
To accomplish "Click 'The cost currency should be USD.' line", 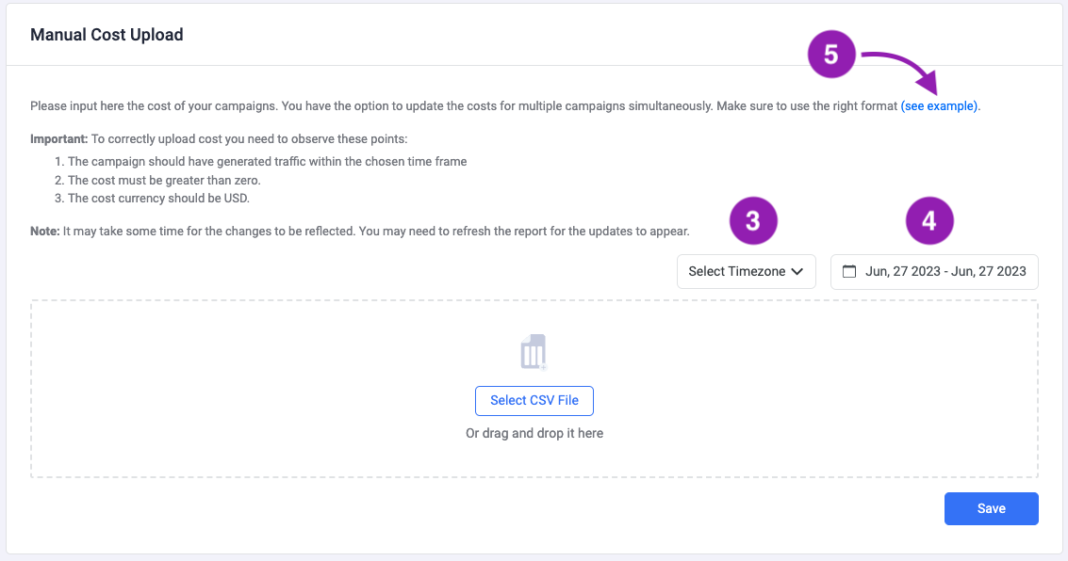I will click(158, 199).
